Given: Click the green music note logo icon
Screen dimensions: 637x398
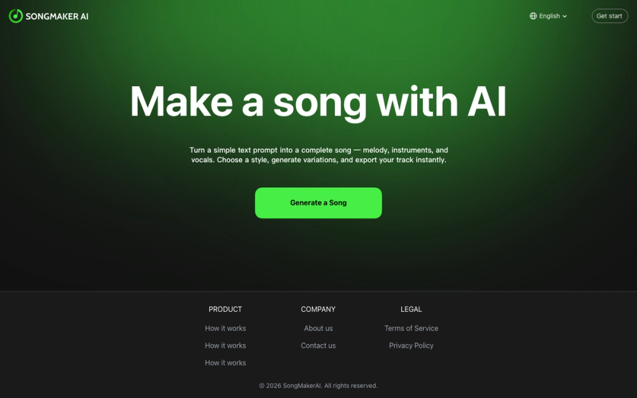Looking at the screenshot, I should [x=16, y=17].
